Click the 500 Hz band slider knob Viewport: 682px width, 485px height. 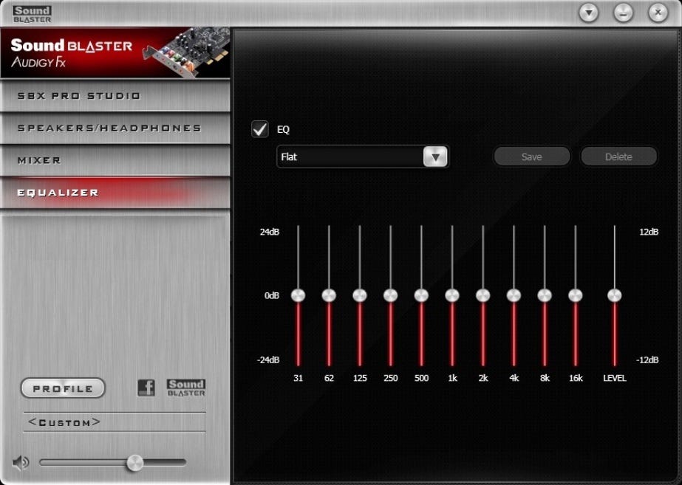pyautogui.click(x=421, y=295)
